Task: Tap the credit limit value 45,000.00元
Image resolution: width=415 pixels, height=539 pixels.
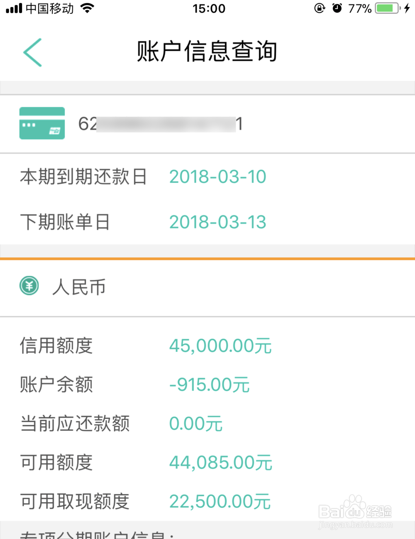Action: tap(220, 345)
